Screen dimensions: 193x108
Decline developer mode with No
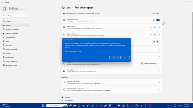point(125,58)
